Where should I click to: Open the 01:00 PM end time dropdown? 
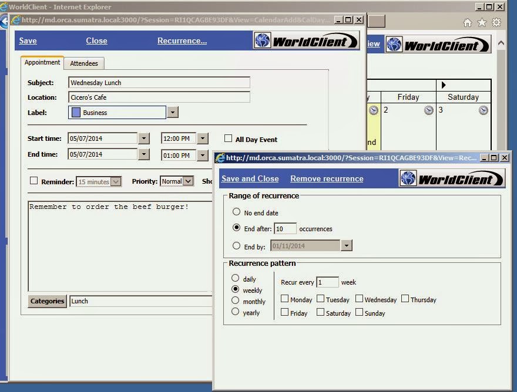pos(203,155)
